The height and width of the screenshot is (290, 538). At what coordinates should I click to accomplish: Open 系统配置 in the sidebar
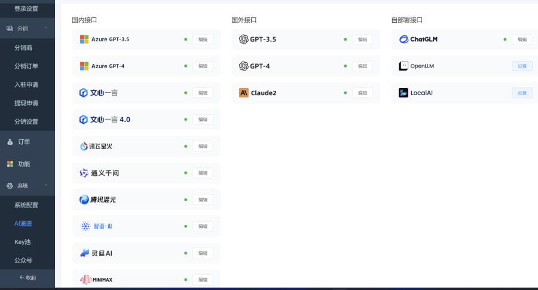click(26, 205)
